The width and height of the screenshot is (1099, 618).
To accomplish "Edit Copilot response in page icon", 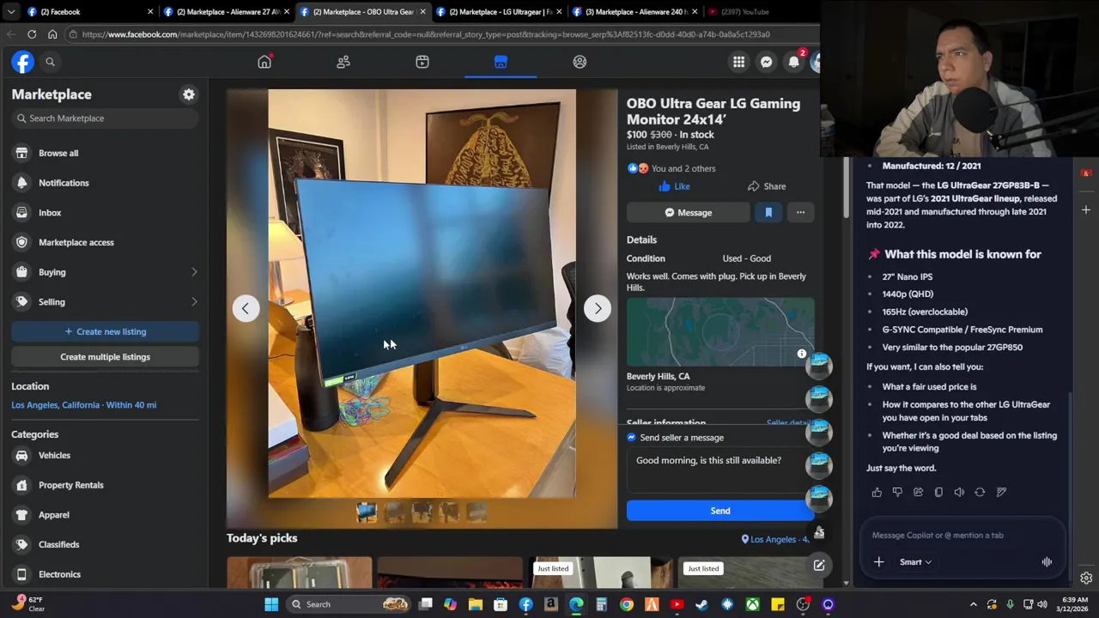I will pos(1001,492).
